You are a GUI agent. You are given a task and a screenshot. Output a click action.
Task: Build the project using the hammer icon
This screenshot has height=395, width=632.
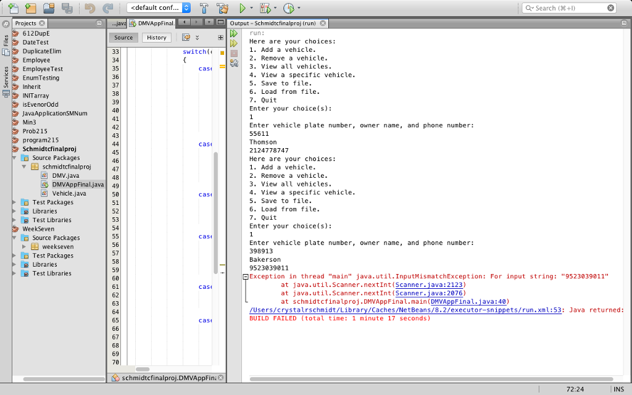[x=204, y=8]
